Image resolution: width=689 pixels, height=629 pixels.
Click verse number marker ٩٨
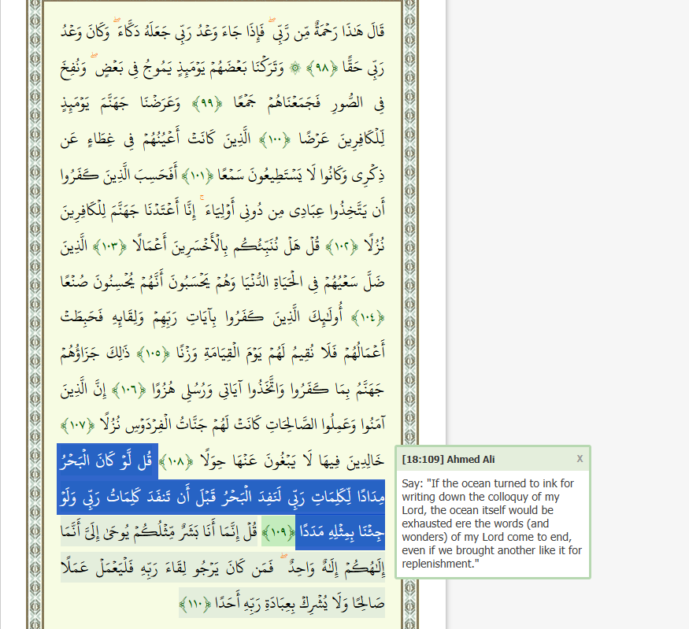click(322, 68)
